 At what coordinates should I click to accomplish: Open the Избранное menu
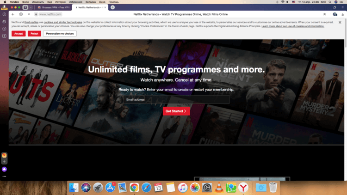pyautogui.click(x=75, y=2)
